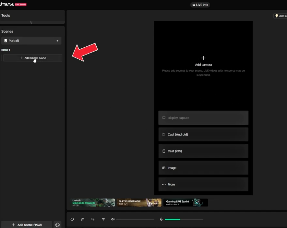
Task: Expand the Tools panel with double chevron
Action: pos(31,22)
